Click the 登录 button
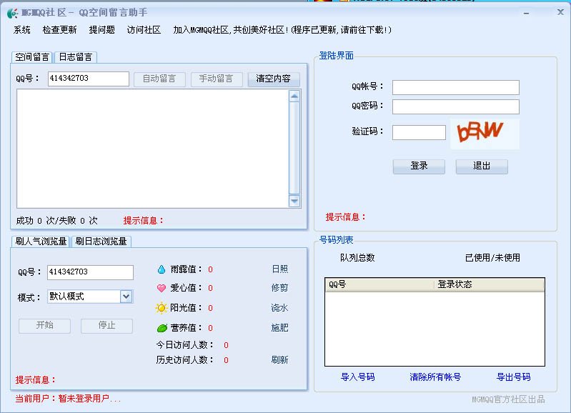 [x=419, y=166]
